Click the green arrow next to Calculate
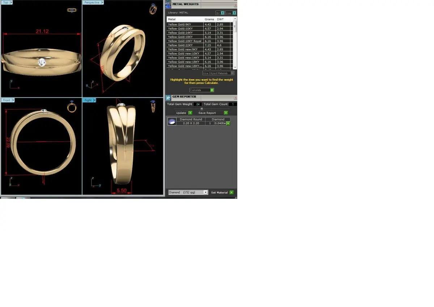434x307 pixels. [212, 90]
